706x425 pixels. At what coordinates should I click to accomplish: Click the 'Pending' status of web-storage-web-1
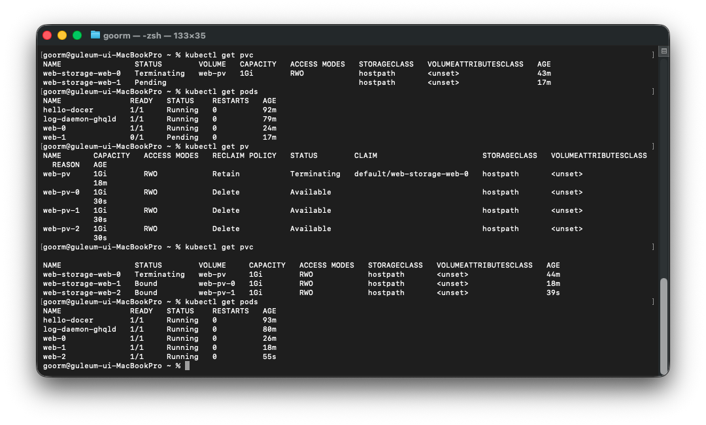pos(150,83)
